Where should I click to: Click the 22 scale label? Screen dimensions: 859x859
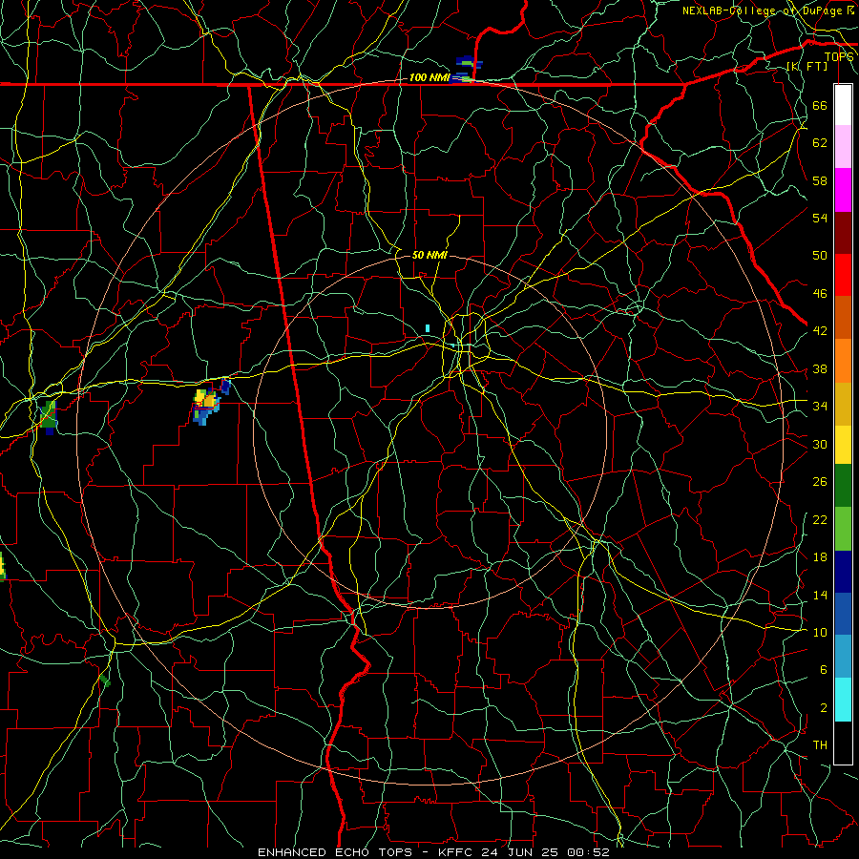(x=820, y=519)
